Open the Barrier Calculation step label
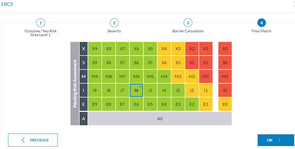Viewport: 295px width, 149px height. tap(188, 31)
